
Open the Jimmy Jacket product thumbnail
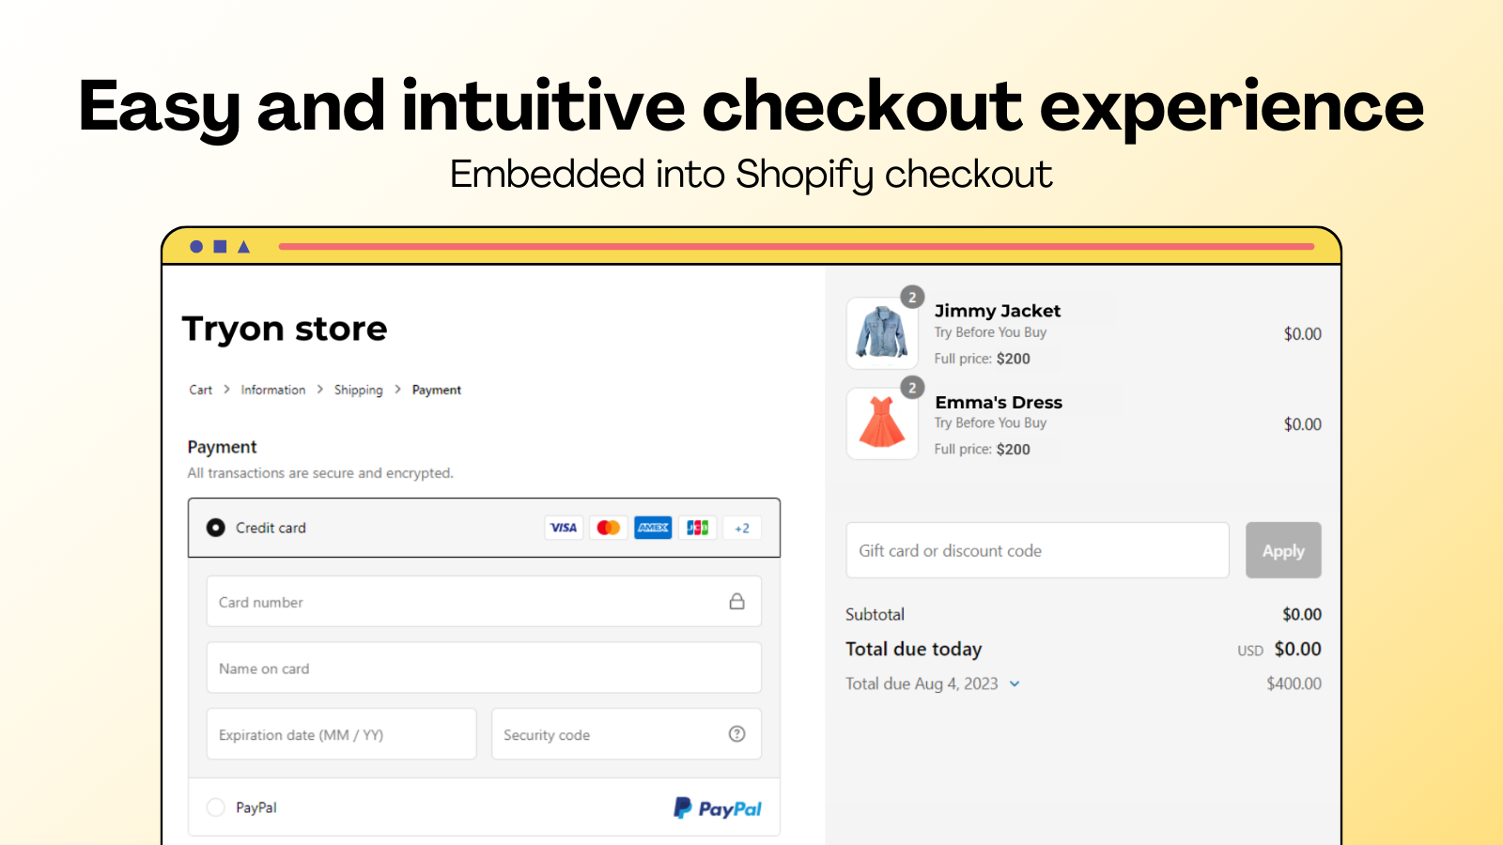pos(882,333)
